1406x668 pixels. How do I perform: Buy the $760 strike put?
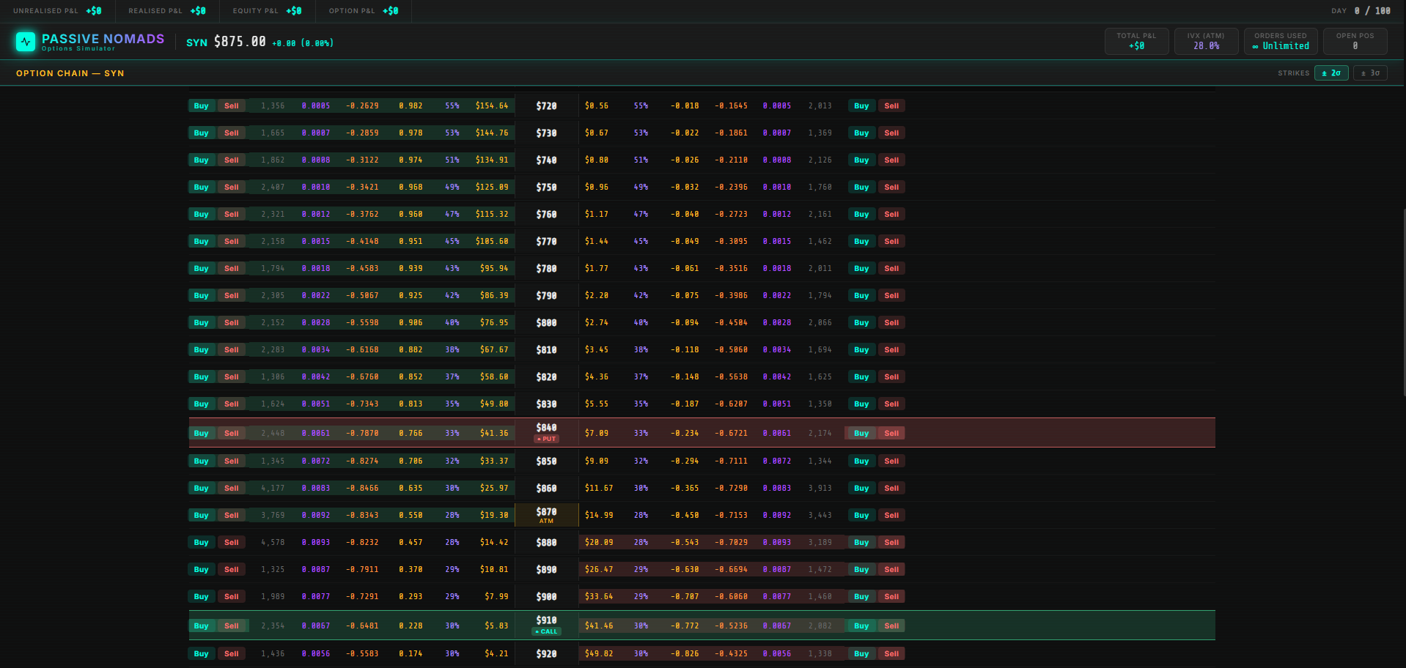pos(861,215)
